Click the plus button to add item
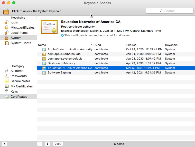The image size is (195, 147). [40, 144]
